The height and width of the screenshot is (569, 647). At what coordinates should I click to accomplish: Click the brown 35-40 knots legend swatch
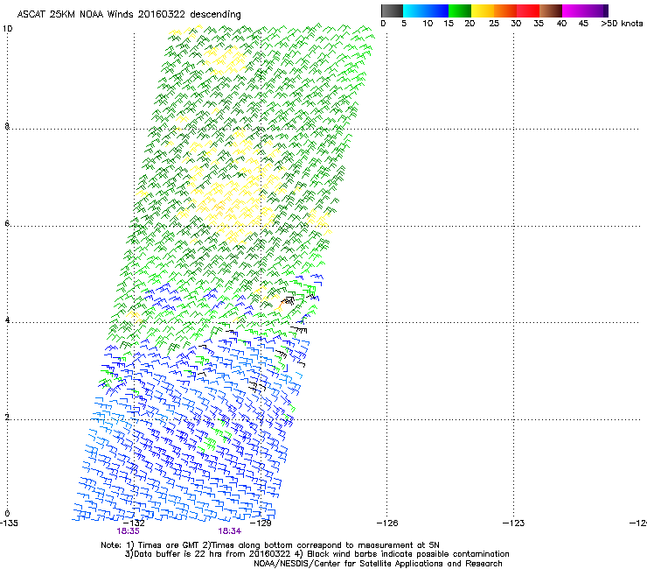point(551,11)
